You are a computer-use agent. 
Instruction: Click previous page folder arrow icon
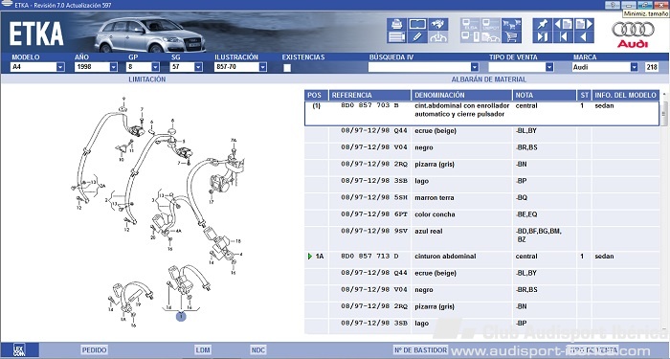563,24
